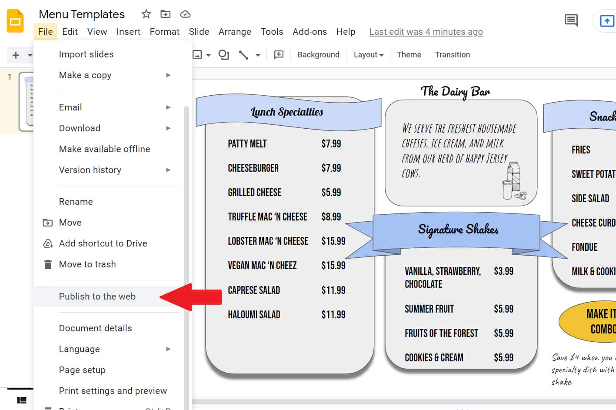Click the HALOUMI SALAD item text
Image resolution: width=616 pixels, height=410 pixels.
pos(254,315)
